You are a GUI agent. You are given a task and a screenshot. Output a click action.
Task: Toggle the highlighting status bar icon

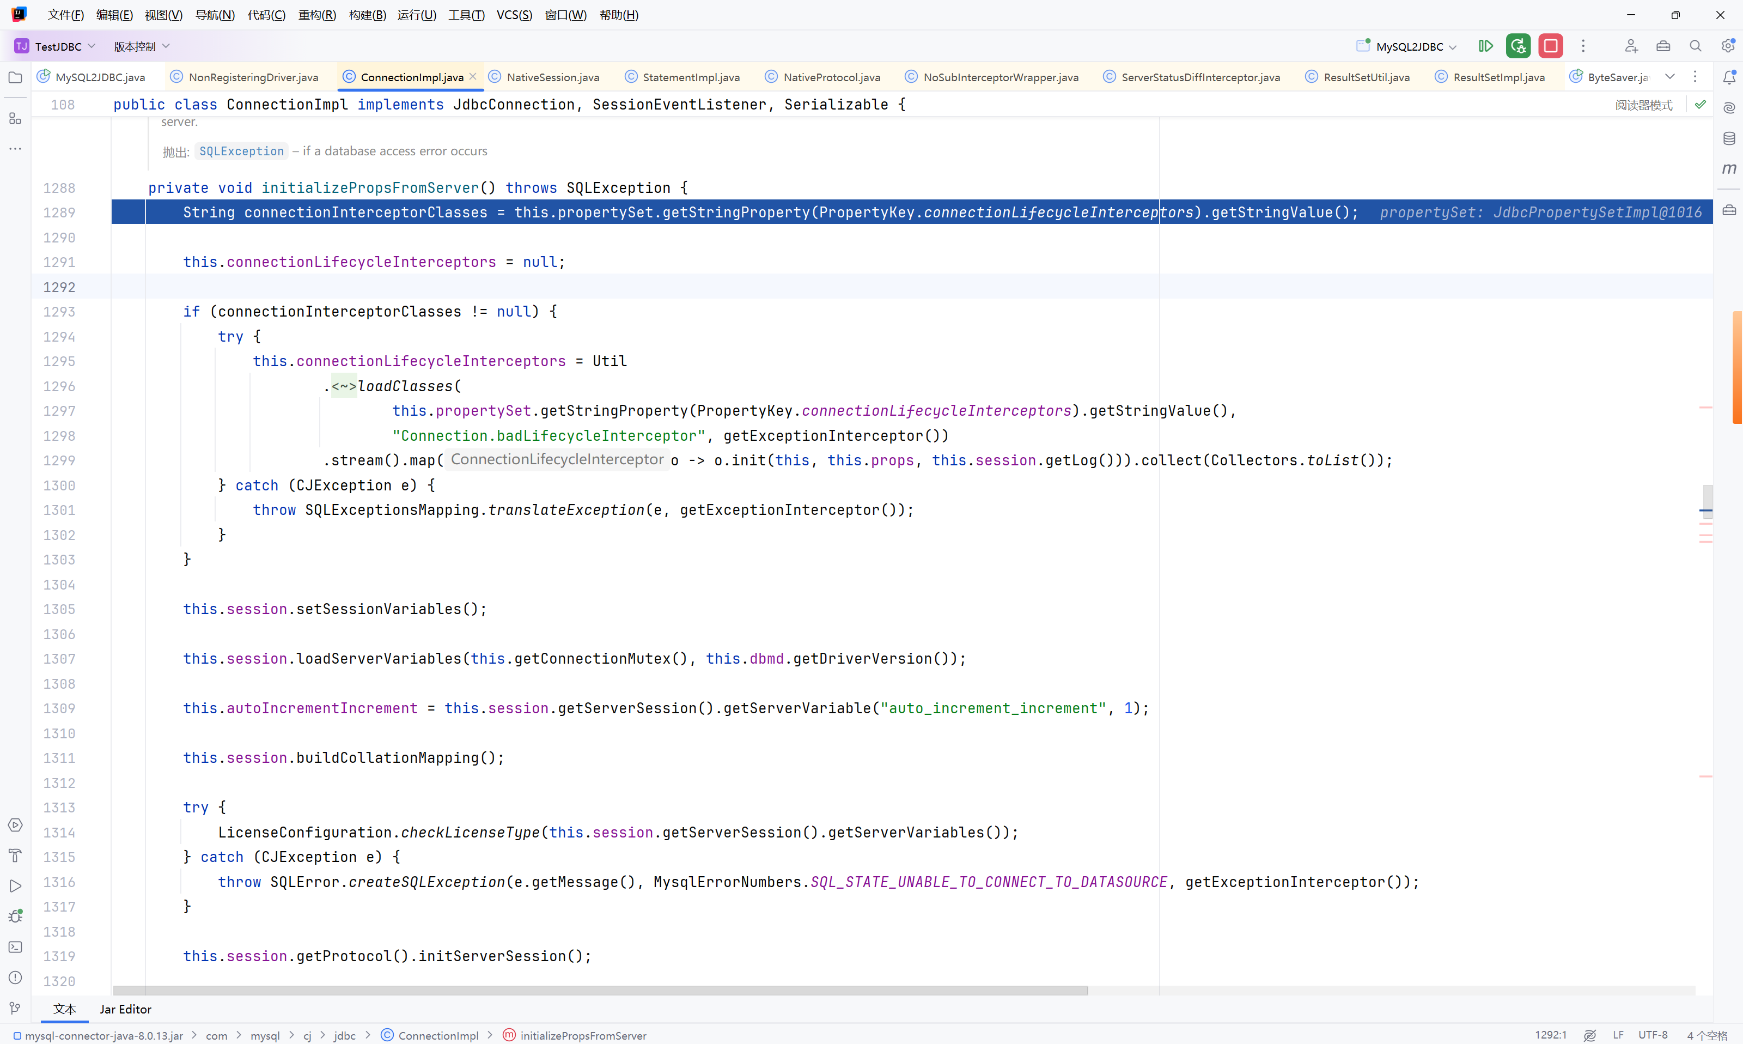tap(1590, 1035)
